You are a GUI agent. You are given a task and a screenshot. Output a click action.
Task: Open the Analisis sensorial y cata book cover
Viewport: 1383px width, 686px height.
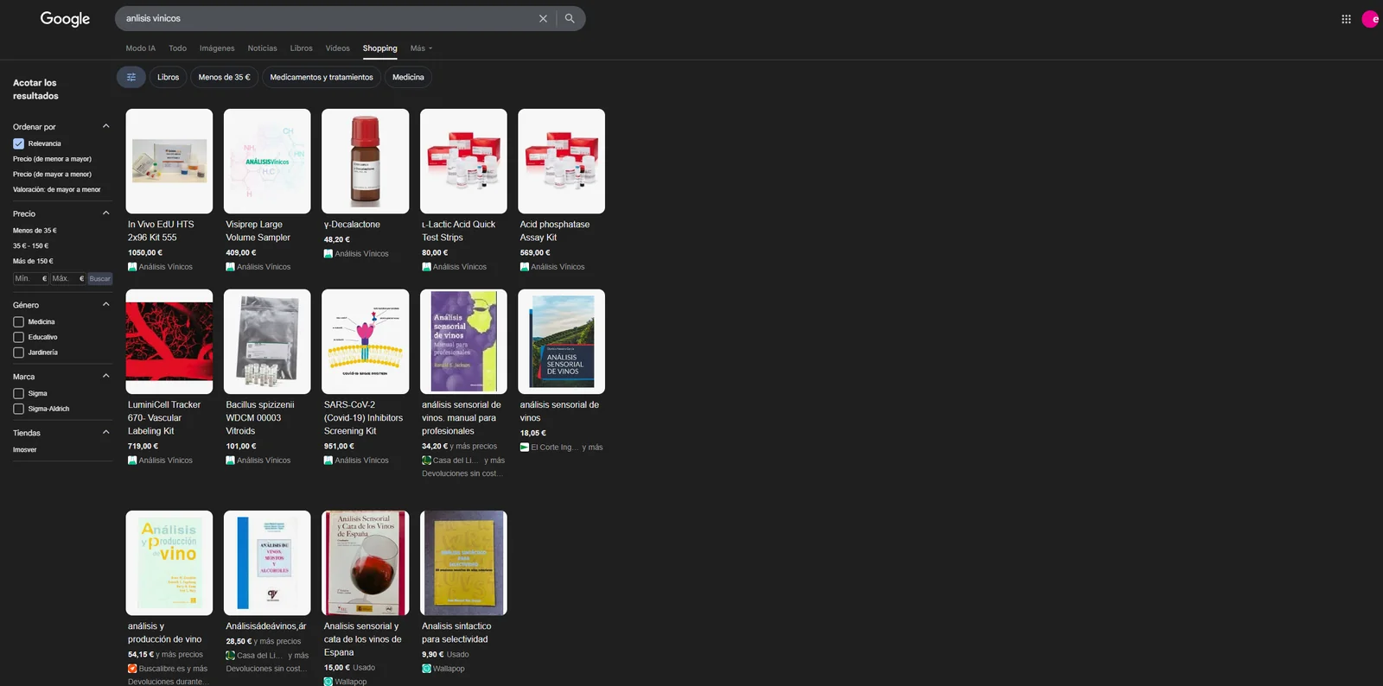click(x=365, y=562)
